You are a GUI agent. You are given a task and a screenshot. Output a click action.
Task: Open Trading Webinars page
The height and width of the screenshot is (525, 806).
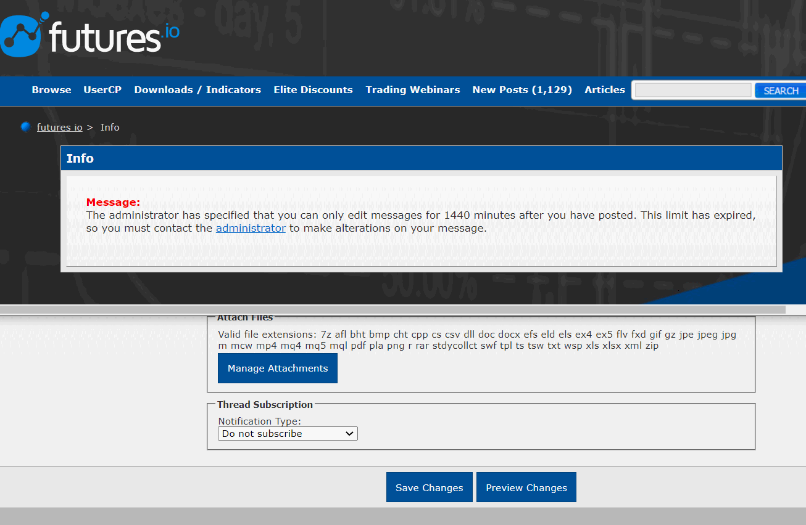[412, 90]
